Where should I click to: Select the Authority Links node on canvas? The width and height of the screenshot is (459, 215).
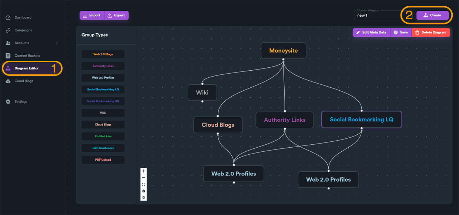click(285, 120)
